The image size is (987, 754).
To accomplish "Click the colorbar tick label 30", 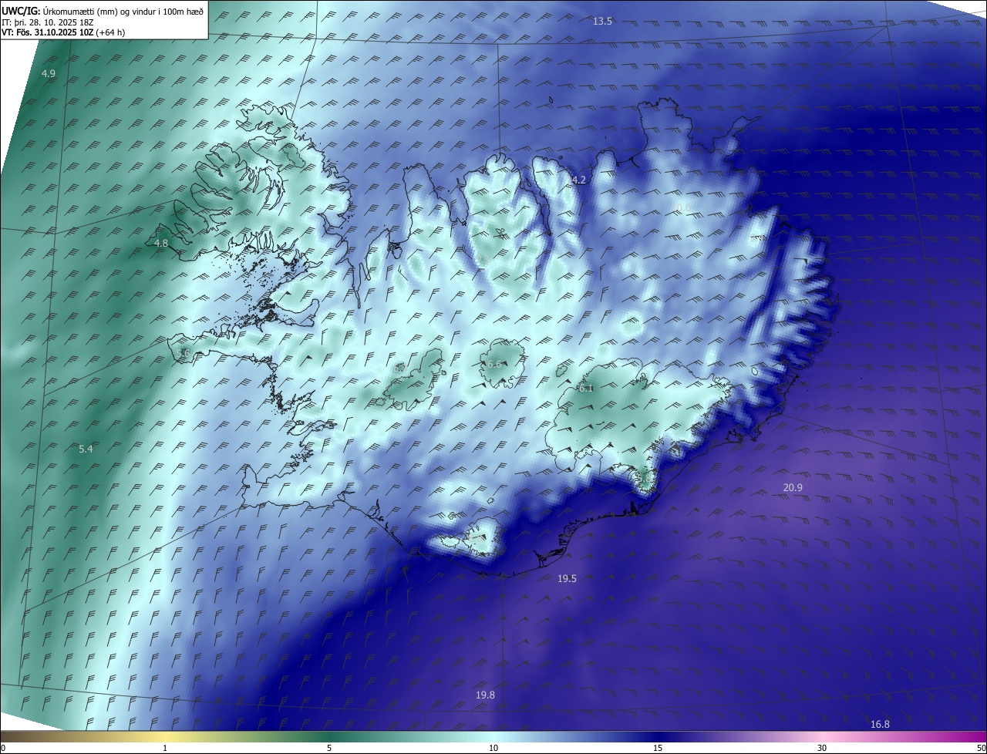I will tap(822, 749).
